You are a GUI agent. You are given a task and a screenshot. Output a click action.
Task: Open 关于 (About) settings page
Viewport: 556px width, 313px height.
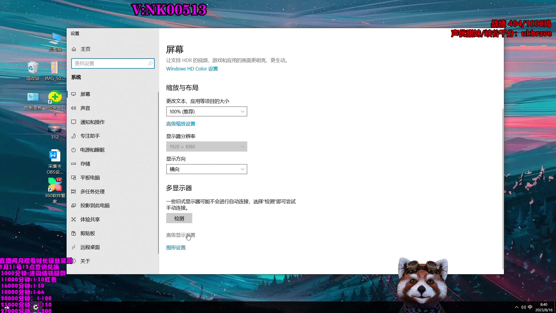(x=85, y=261)
